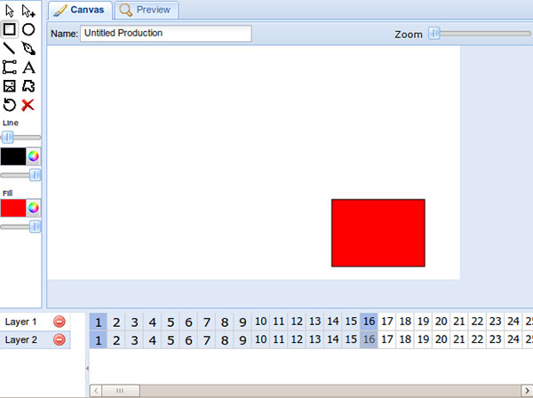Viewport: 533px width, 398px height.
Task: Pick the insert image tool
Action: click(x=9, y=86)
